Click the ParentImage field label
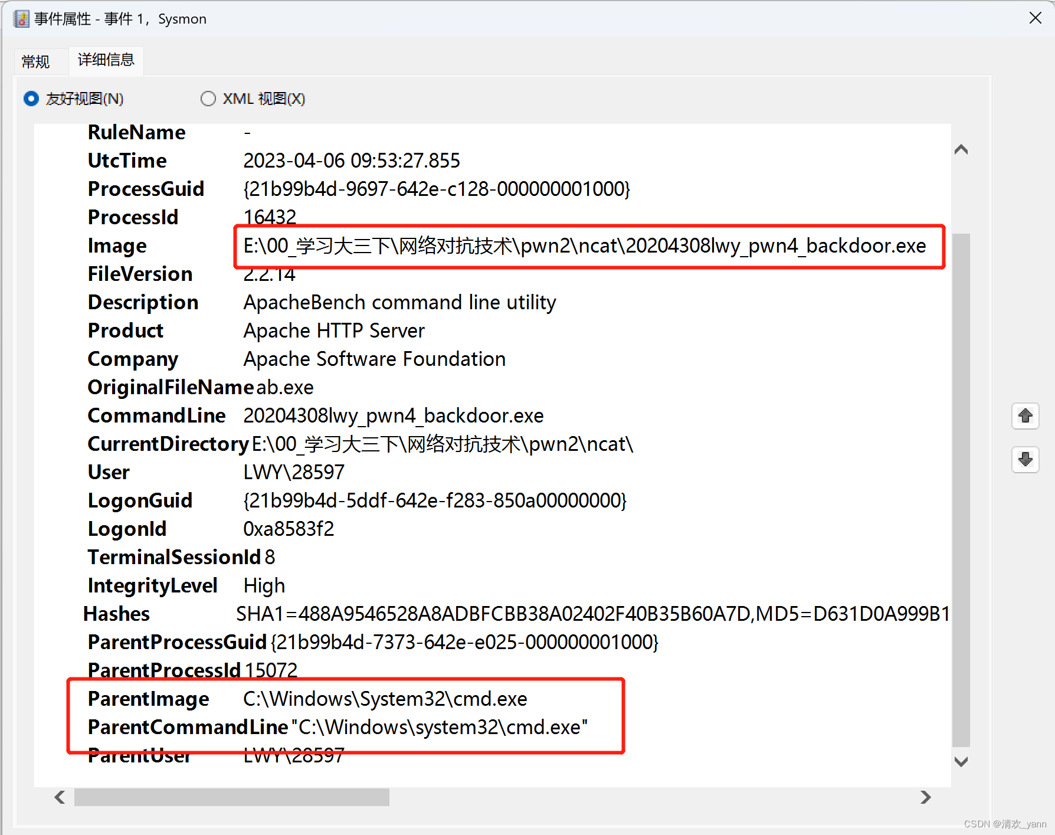1055x835 pixels. click(148, 699)
